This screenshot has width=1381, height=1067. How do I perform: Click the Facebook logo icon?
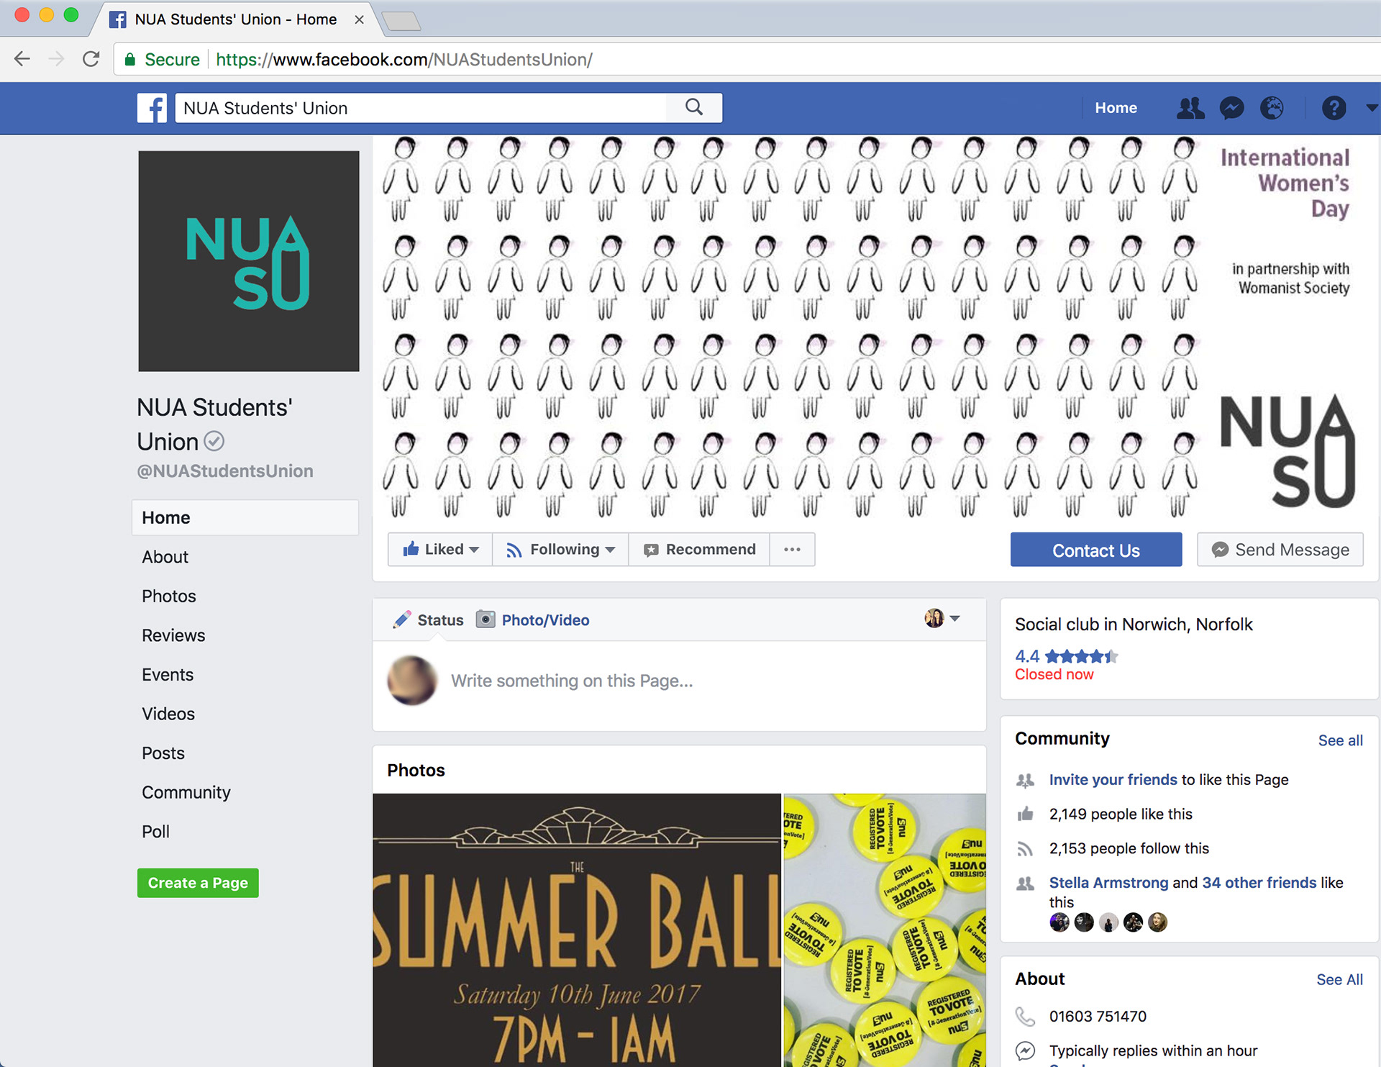point(152,108)
